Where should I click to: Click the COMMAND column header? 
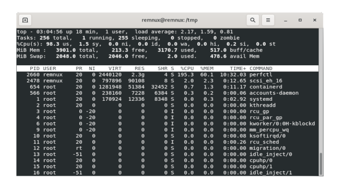coord(261,68)
